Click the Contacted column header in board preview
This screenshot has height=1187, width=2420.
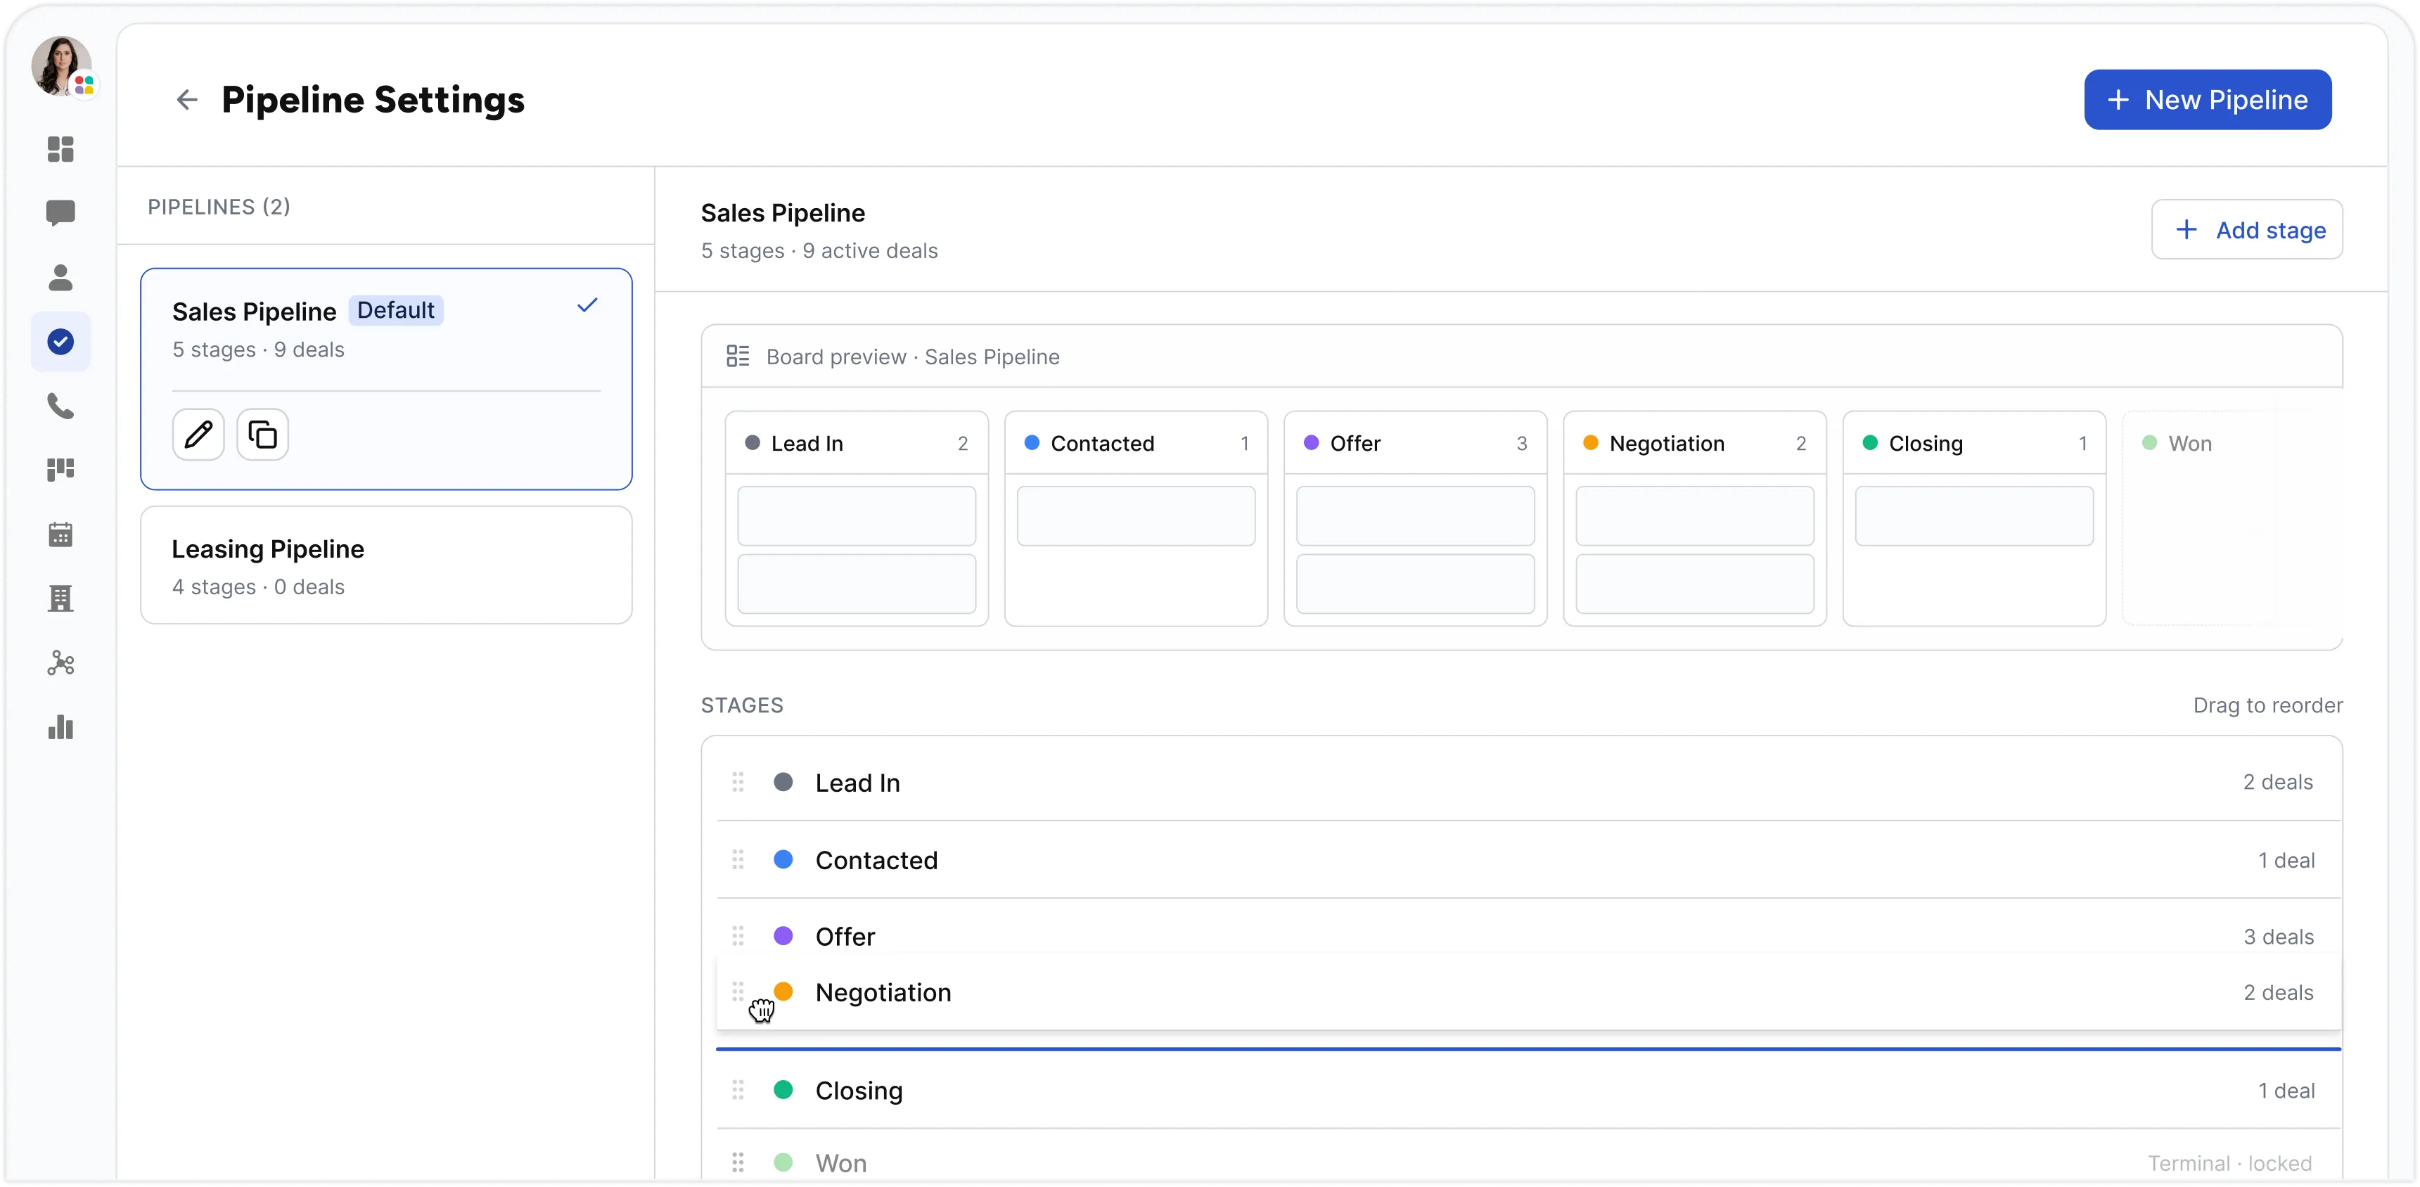(1136, 443)
